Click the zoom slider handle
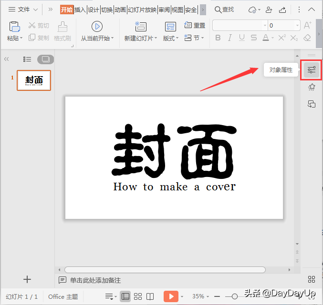This screenshot has width=323, height=305. pyautogui.click(x=234, y=296)
